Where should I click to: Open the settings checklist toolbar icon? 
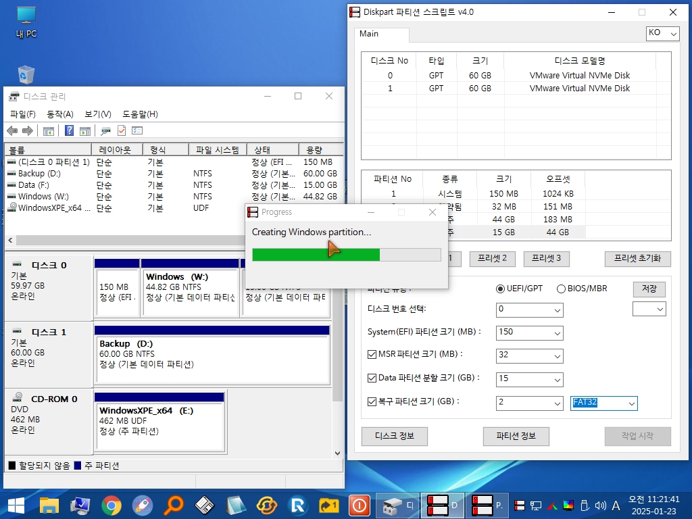click(137, 130)
